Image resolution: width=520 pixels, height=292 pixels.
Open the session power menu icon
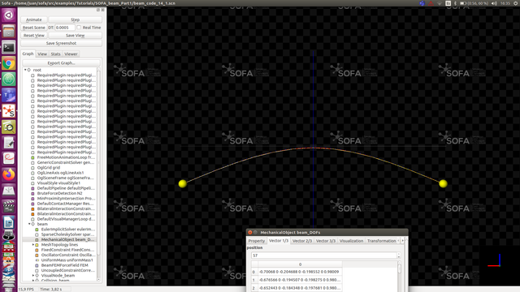[x=517, y=3]
